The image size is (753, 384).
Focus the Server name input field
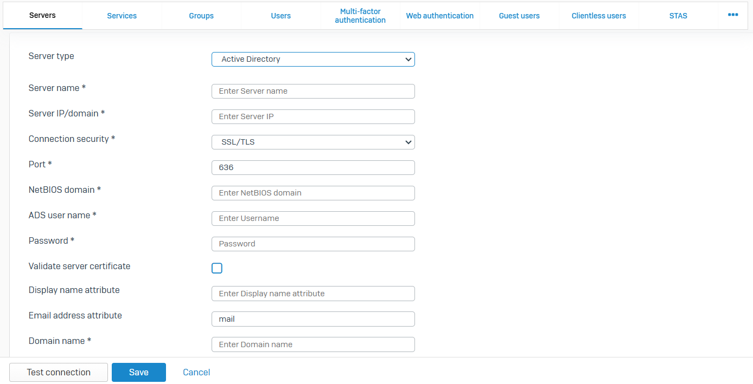[313, 91]
